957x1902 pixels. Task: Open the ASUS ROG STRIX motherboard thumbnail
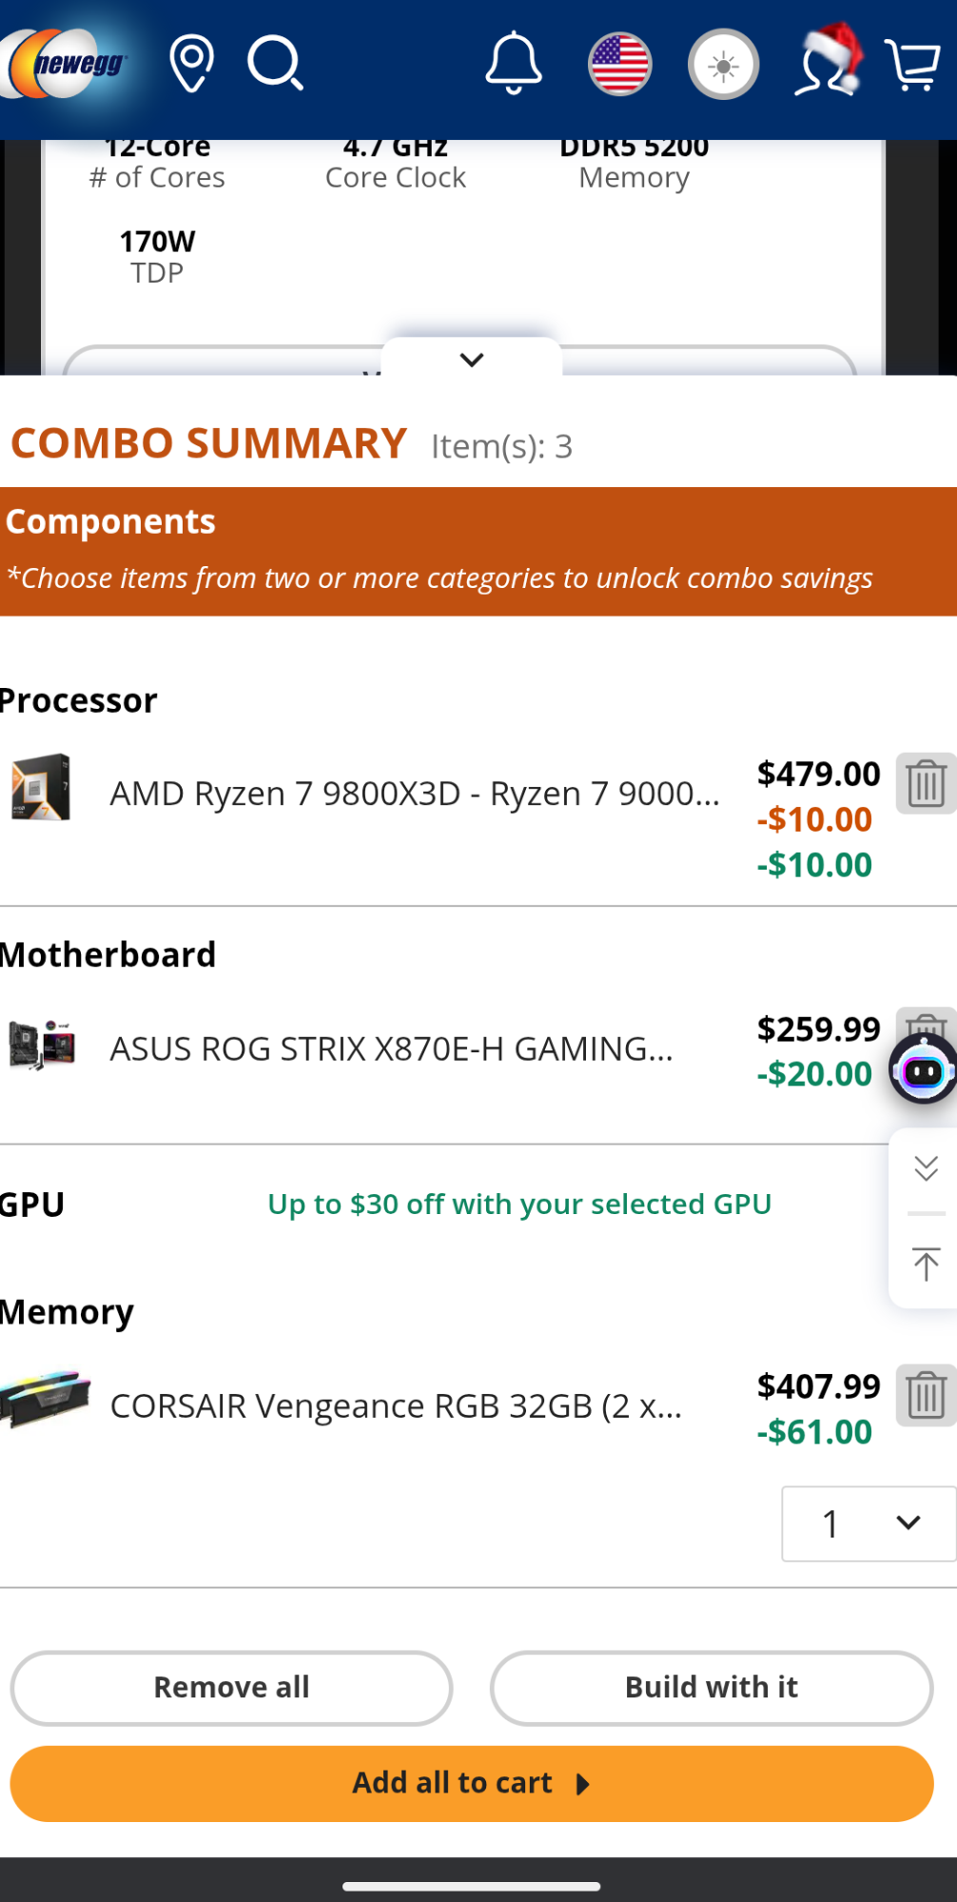(42, 1047)
